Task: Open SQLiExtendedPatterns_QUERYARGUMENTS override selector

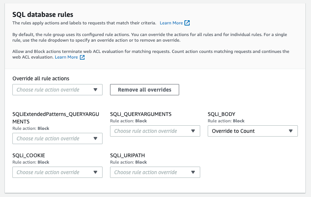Action: 57,138
